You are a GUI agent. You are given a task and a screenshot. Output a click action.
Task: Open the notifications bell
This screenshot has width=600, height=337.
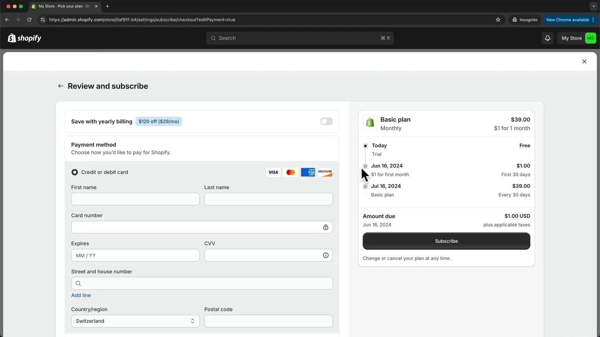tap(547, 38)
